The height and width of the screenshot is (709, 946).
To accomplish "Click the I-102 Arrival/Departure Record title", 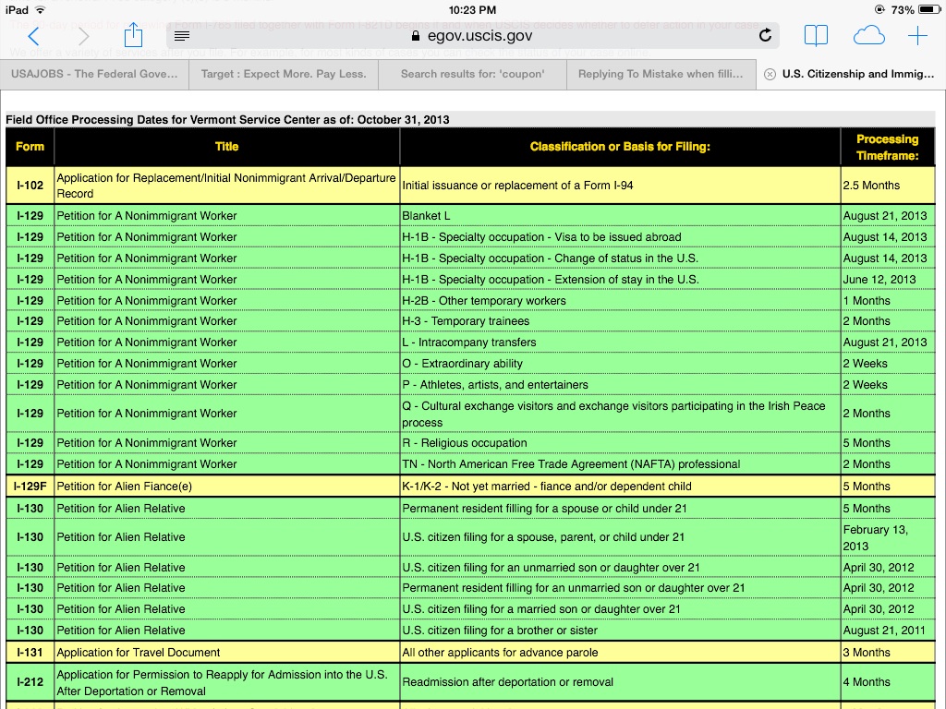I will [x=226, y=186].
